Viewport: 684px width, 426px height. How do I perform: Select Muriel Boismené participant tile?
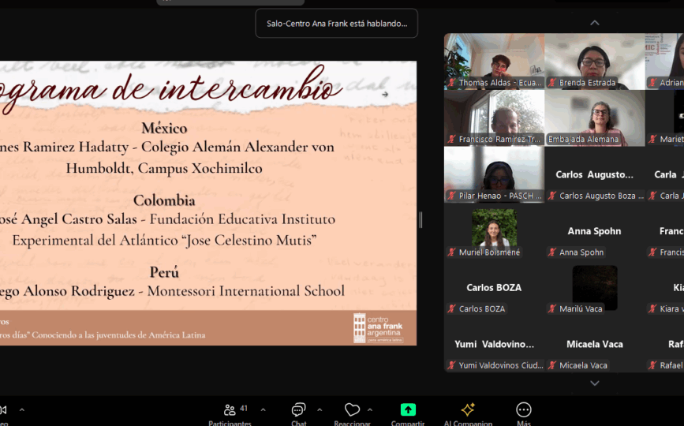[x=494, y=232]
